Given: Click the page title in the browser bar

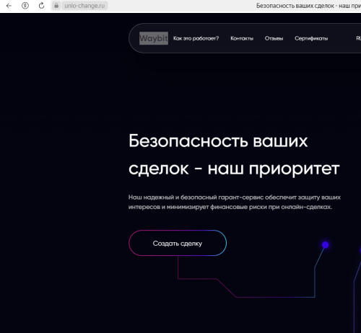Looking at the screenshot, I should tap(308, 6).
